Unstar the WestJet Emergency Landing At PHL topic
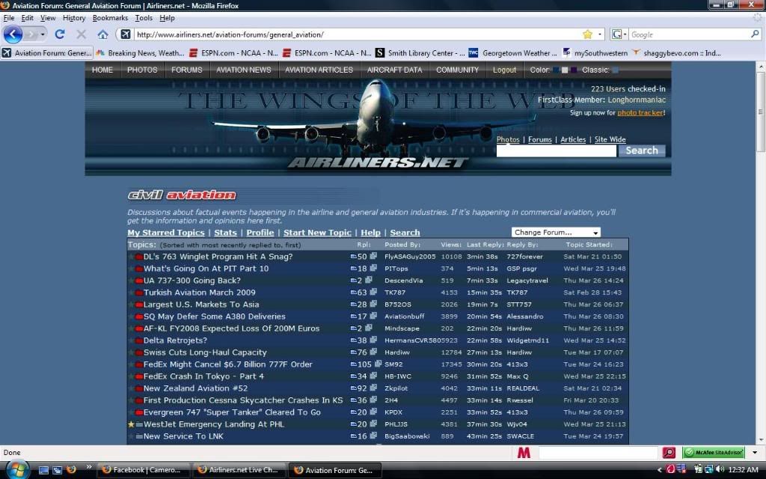766x479 pixels. click(x=131, y=424)
